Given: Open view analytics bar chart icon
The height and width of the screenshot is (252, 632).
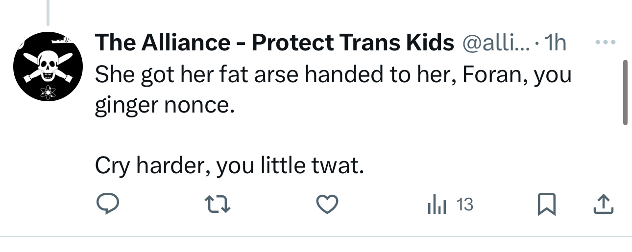Looking at the screenshot, I should [x=436, y=205].
